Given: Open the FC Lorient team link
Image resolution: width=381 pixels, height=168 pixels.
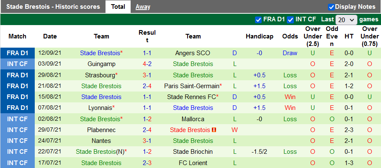Looking at the screenshot, I should pyautogui.click(x=193, y=163).
